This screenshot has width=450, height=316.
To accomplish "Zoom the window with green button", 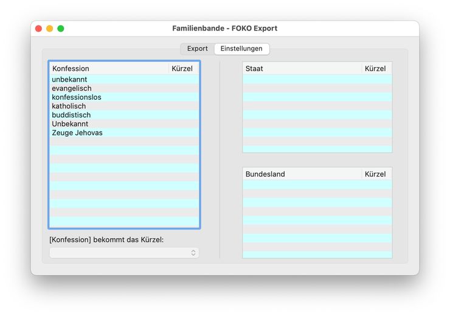I will [x=61, y=29].
